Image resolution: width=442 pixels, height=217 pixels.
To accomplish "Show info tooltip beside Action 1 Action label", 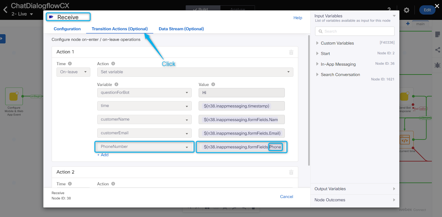I will point(113,63).
